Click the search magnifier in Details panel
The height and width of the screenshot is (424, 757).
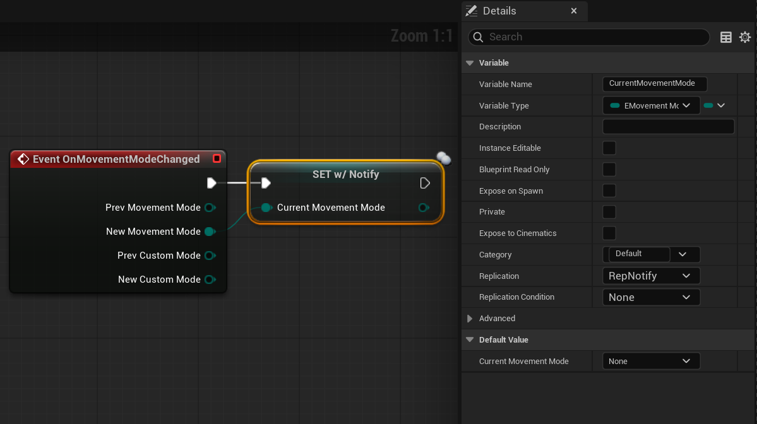pyautogui.click(x=478, y=37)
